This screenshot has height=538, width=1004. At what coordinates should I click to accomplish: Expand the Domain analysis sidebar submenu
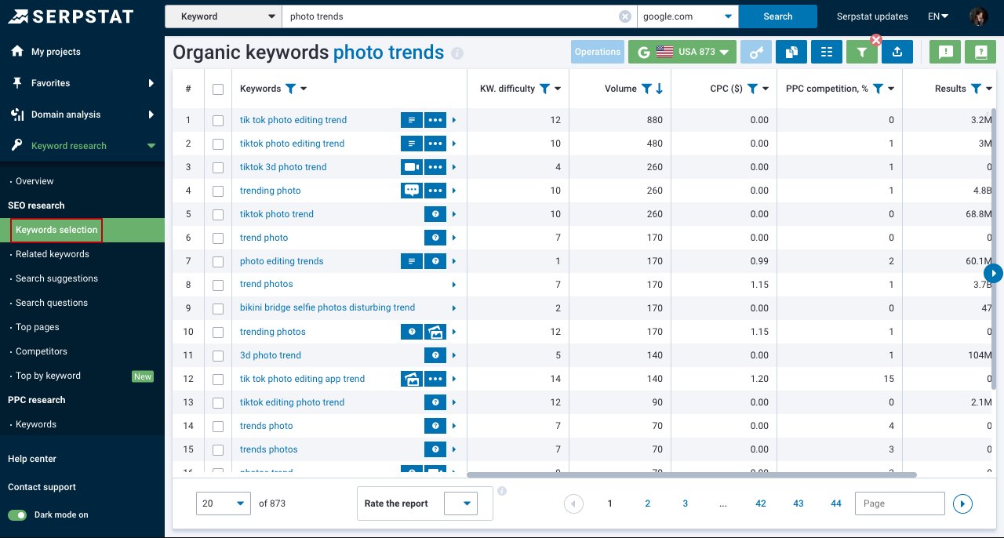pyautogui.click(x=151, y=115)
